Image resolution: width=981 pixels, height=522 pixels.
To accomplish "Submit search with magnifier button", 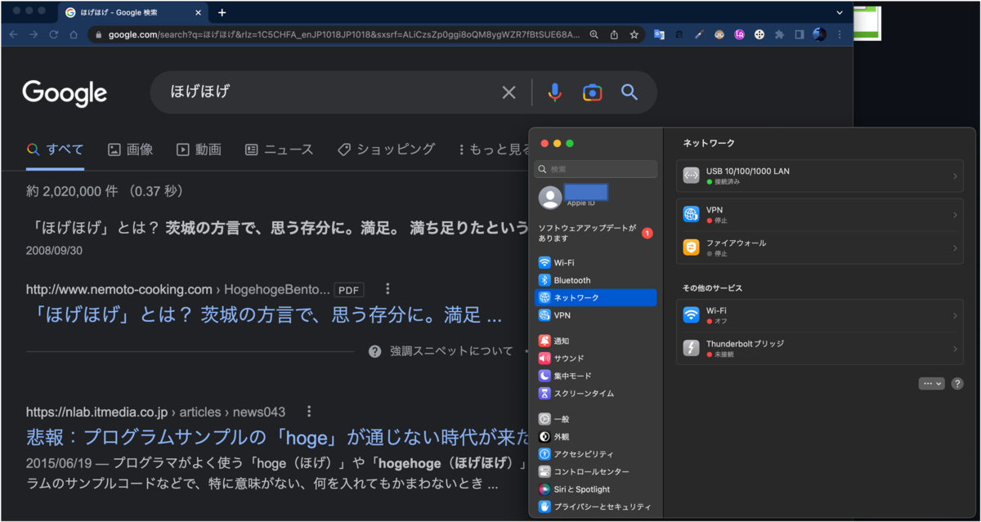I will coord(629,92).
